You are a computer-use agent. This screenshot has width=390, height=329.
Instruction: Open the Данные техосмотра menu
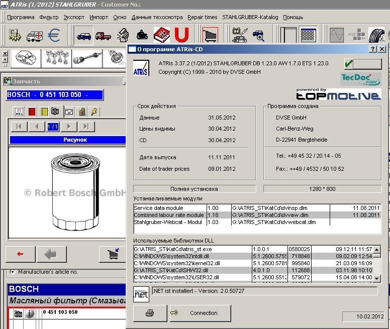point(157,17)
